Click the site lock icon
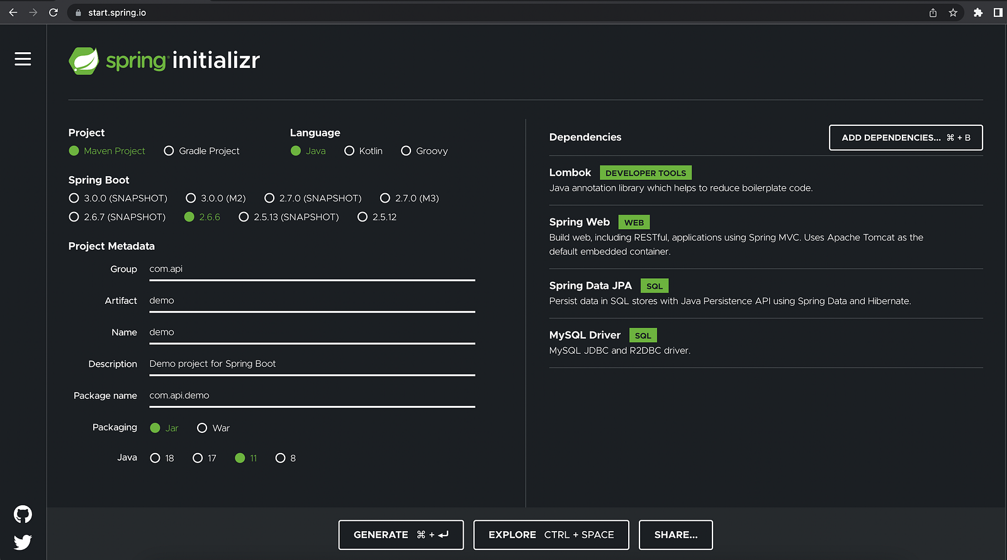The width and height of the screenshot is (1007, 560). (x=78, y=13)
